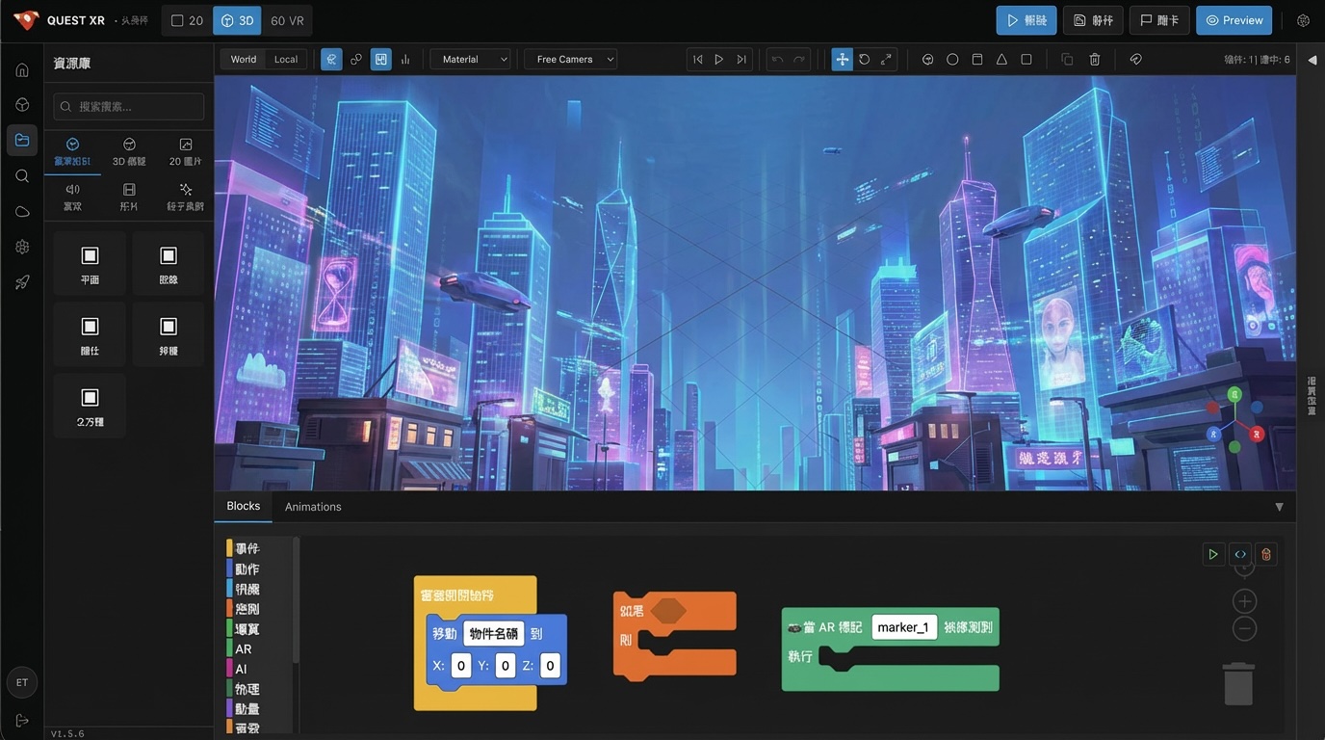
Task: Click the logout icon at sidebar bottom
Action: tap(22, 720)
